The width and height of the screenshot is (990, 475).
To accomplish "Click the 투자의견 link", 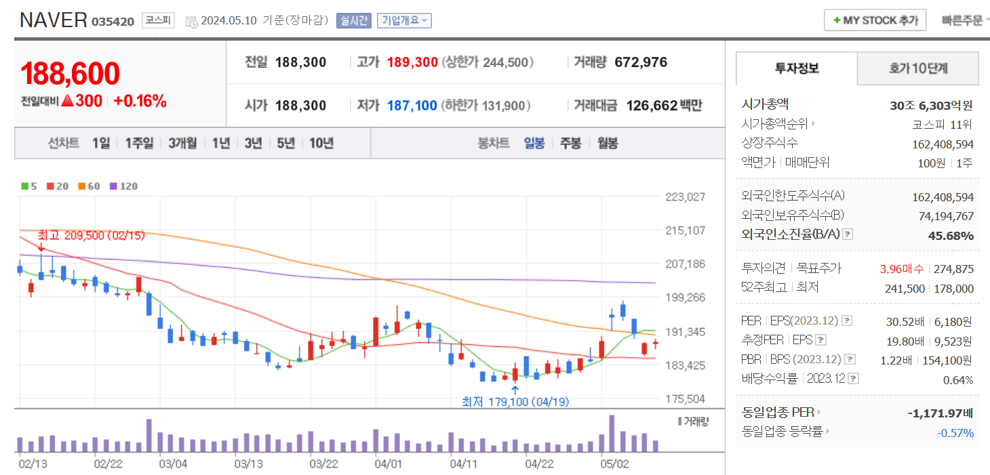I will coord(764,268).
